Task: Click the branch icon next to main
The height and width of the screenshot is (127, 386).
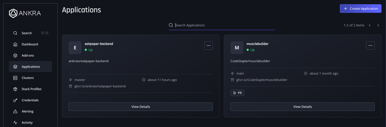Action: [232, 73]
